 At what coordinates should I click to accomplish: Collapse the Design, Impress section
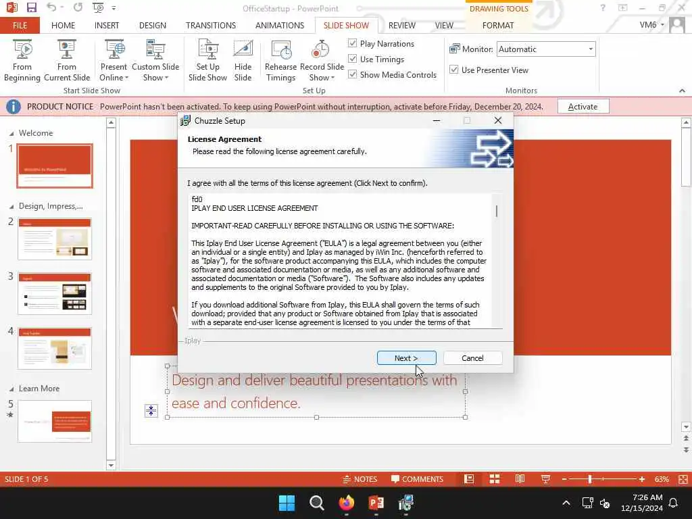(11, 207)
